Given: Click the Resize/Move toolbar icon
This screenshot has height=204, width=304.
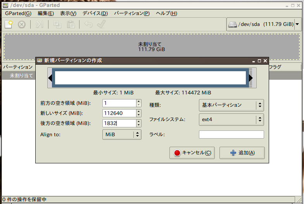Looking at the screenshot, I should 39,24.
